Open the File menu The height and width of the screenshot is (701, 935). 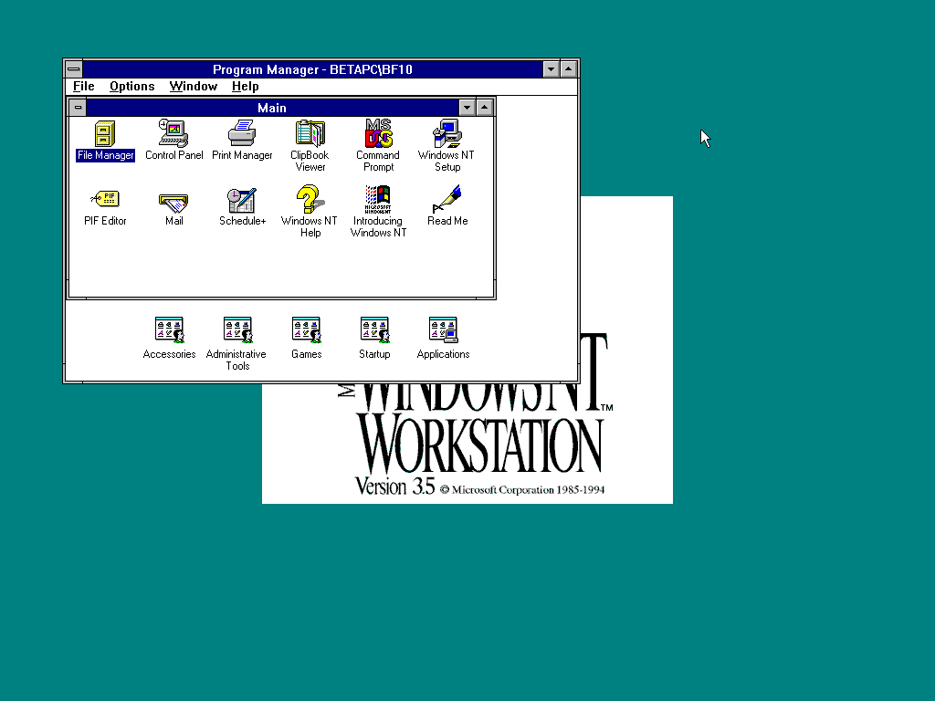coord(83,87)
